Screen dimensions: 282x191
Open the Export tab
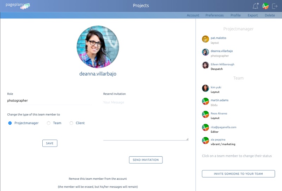253,15
